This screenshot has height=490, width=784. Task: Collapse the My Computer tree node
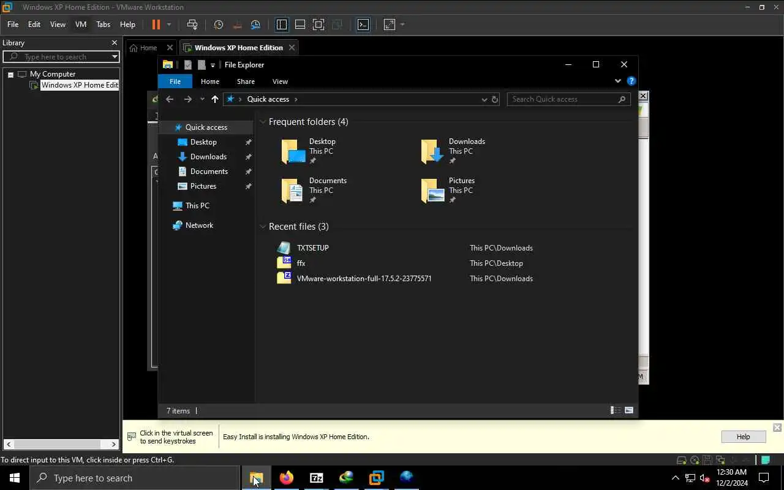[x=10, y=75]
